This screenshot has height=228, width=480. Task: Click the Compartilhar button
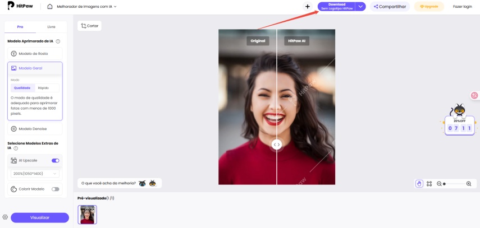coord(390,6)
